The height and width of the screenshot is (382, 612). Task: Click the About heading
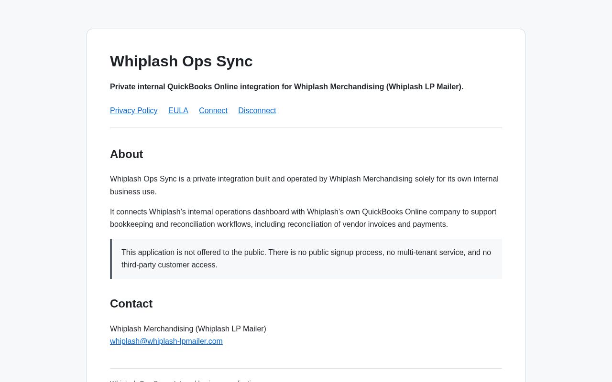tap(126, 154)
